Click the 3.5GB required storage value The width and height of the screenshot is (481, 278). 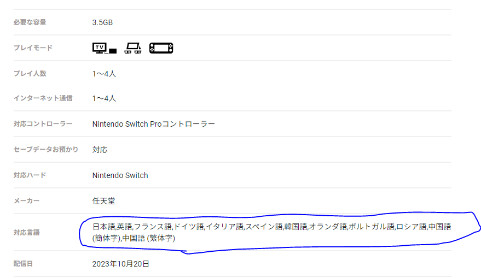coord(102,23)
